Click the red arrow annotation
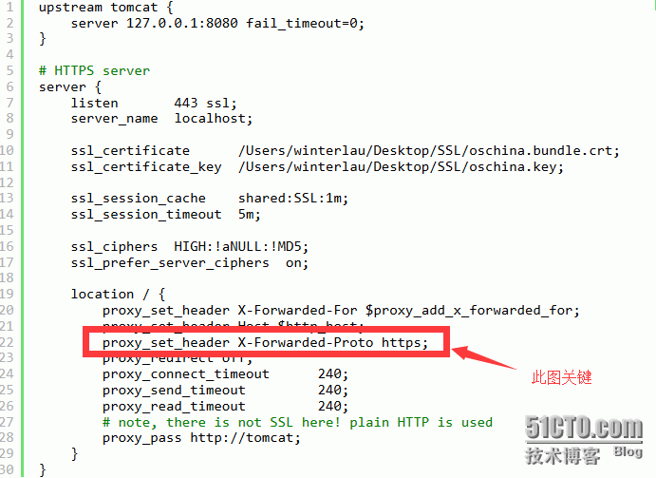This screenshot has height=478, width=656. (484, 357)
